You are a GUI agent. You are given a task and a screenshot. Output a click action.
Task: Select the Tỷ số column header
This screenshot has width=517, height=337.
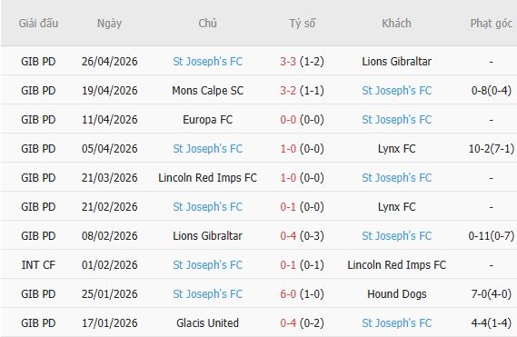pos(302,23)
